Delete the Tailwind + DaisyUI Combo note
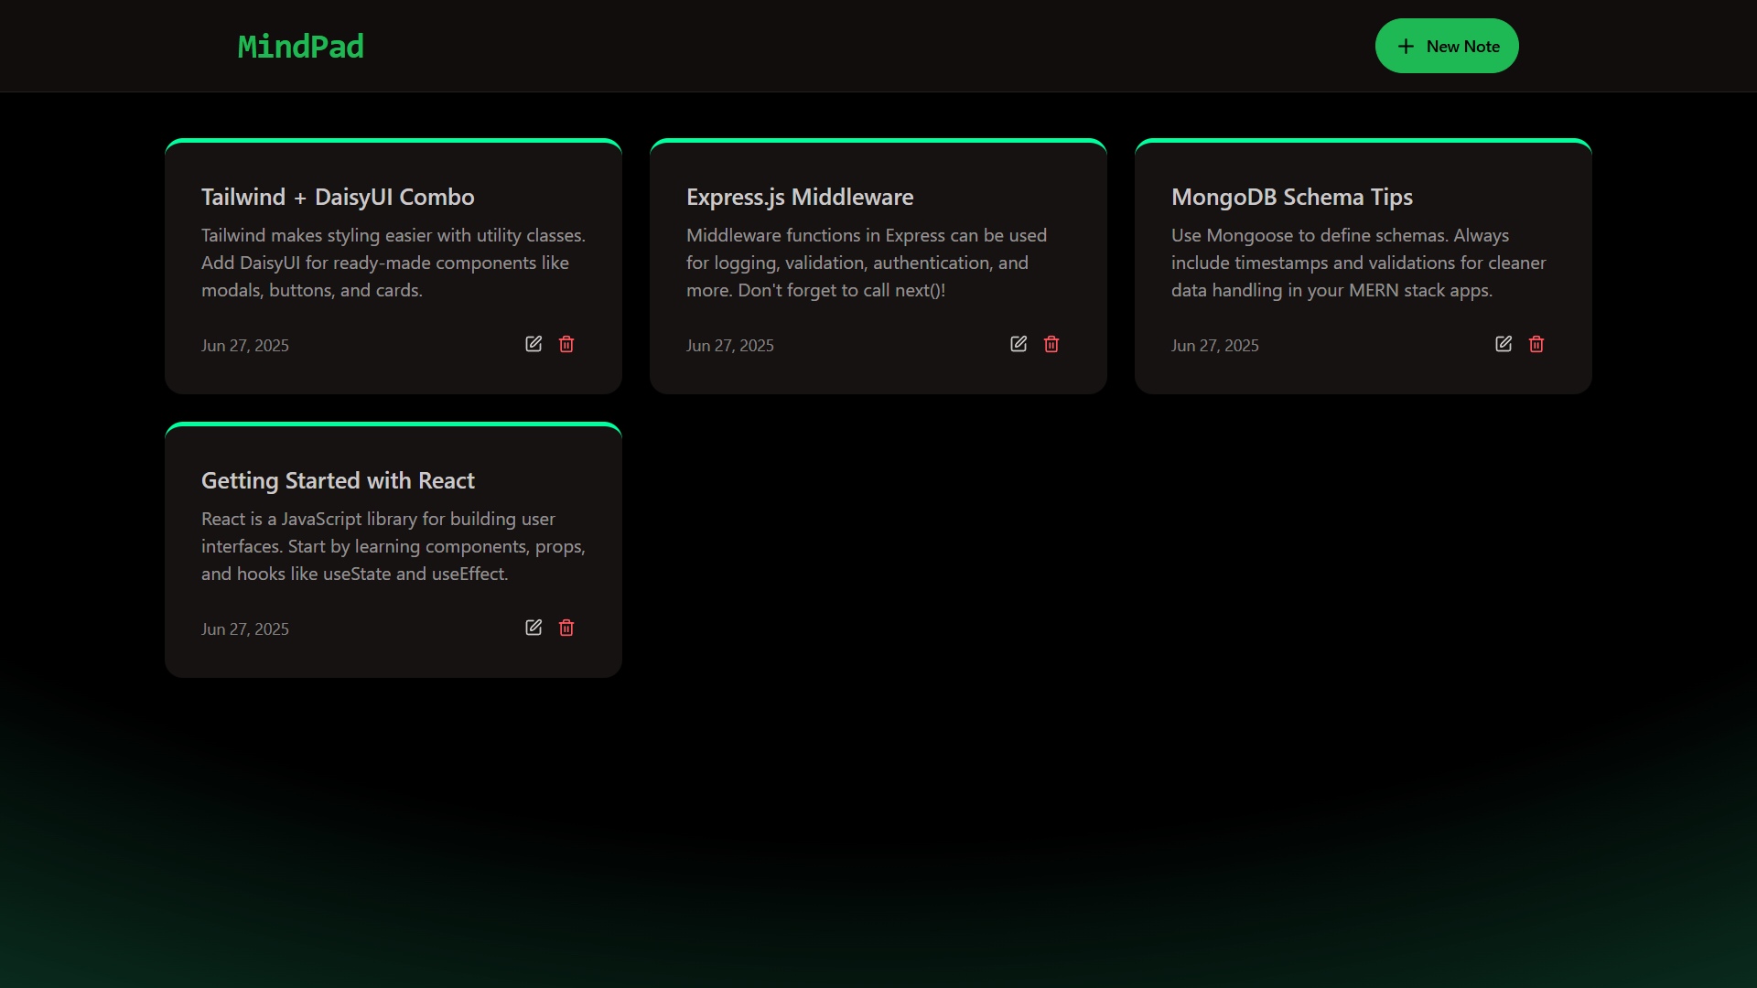The height and width of the screenshot is (988, 1757). pyautogui.click(x=566, y=344)
